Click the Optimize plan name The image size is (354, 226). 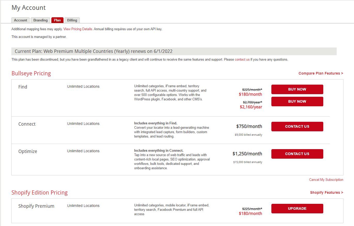tap(28, 151)
